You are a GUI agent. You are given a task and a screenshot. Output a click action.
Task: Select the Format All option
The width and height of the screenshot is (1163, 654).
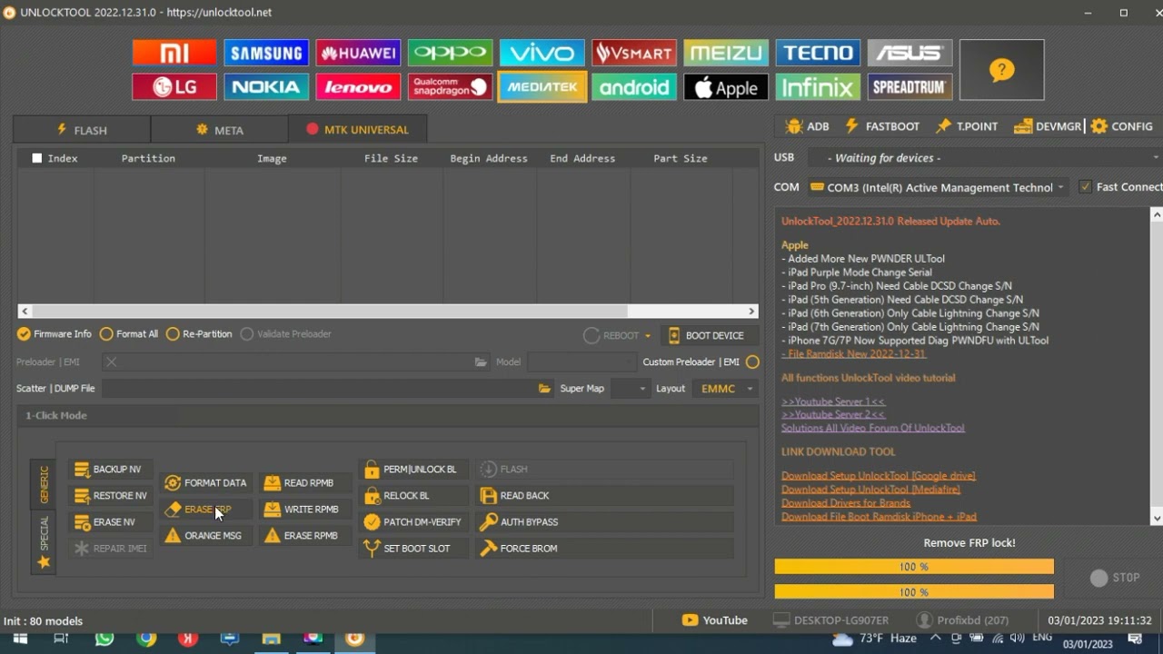(x=129, y=334)
